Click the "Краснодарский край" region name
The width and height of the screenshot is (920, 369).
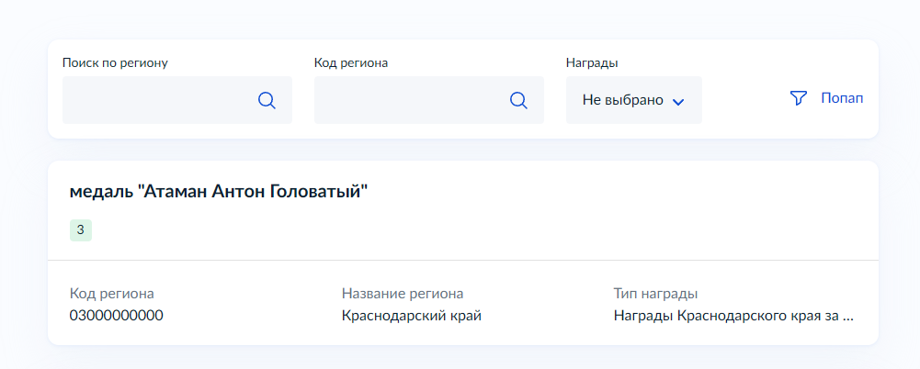point(412,316)
